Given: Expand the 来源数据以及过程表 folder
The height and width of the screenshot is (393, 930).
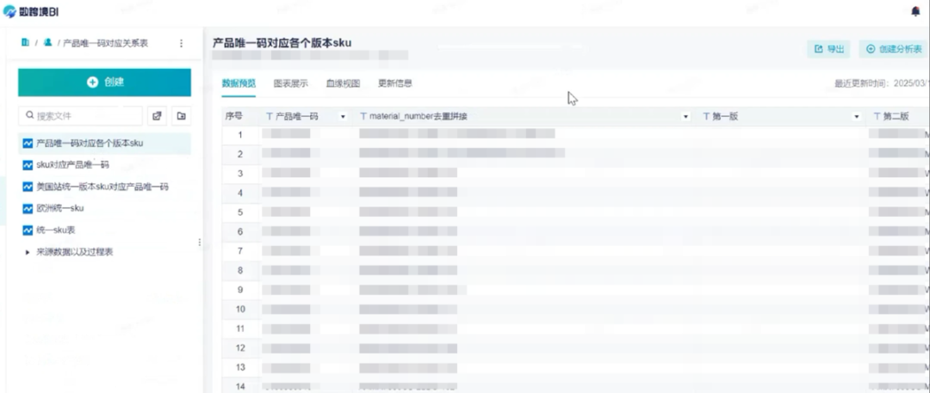Looking at the screenshot, I should click(x=28, y=252).
